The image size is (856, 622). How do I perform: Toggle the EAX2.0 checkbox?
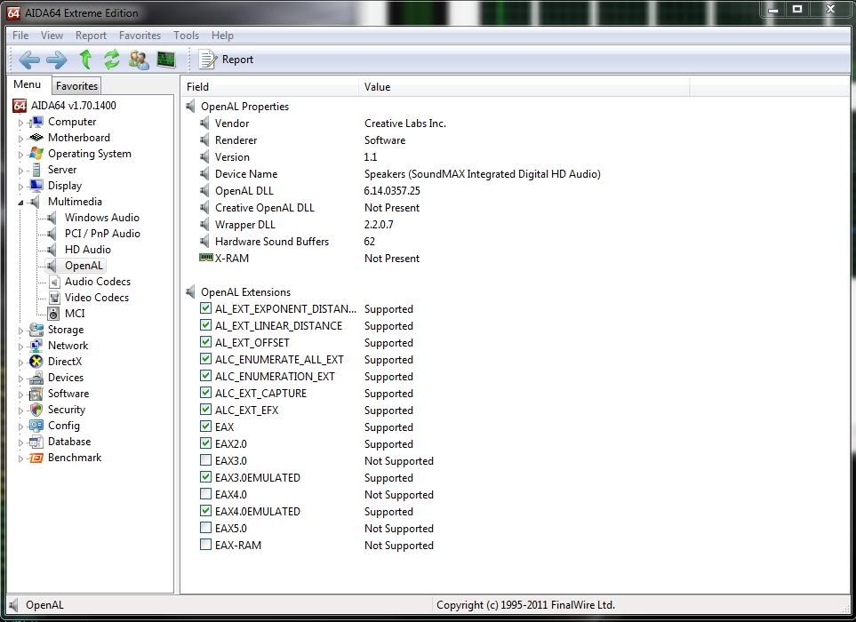[205, 443]
